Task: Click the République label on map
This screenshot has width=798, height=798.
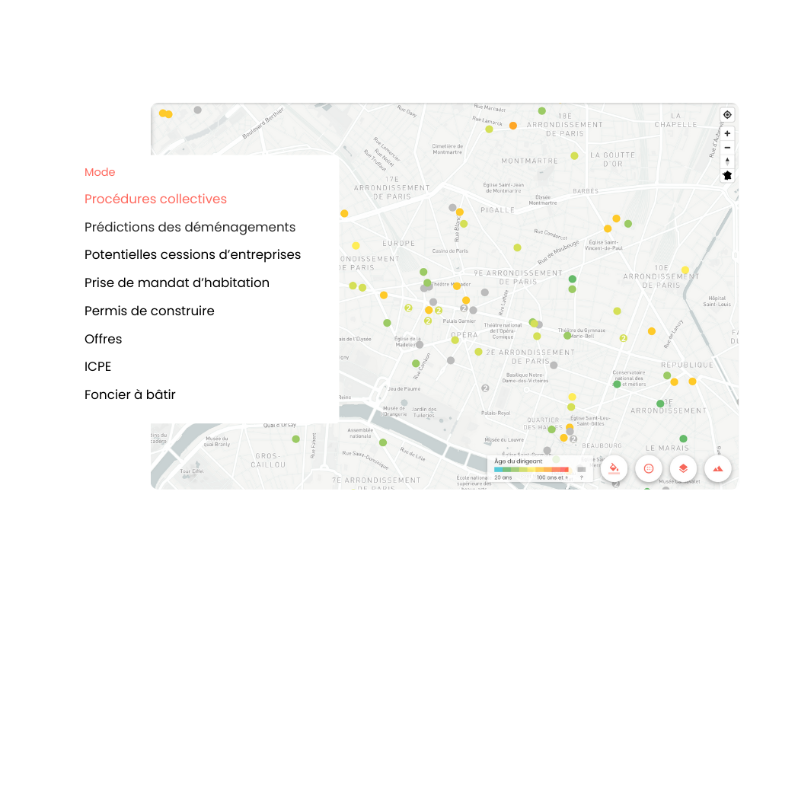Action: (x=687, y=365)
